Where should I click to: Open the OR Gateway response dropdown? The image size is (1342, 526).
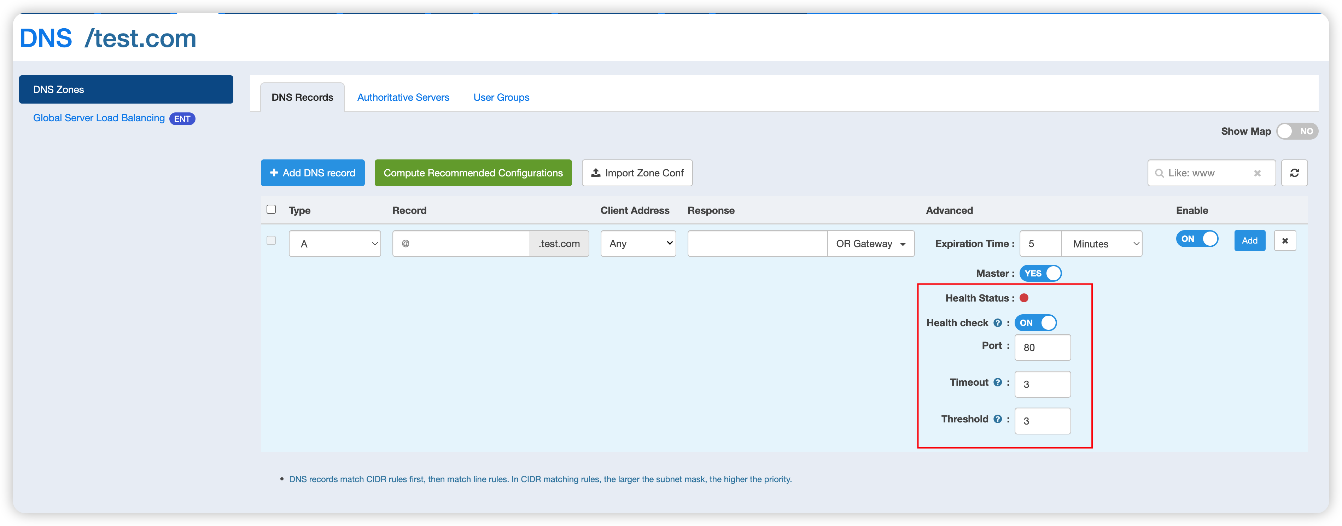[870, 244]
